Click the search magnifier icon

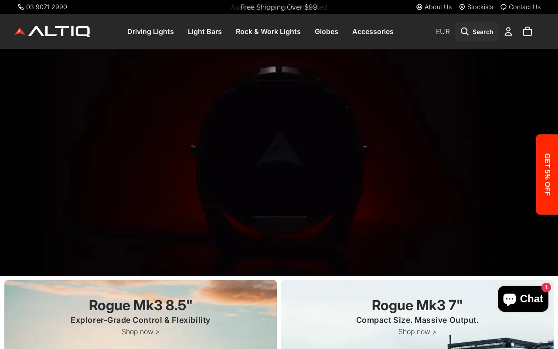click(x=465, y=31)
